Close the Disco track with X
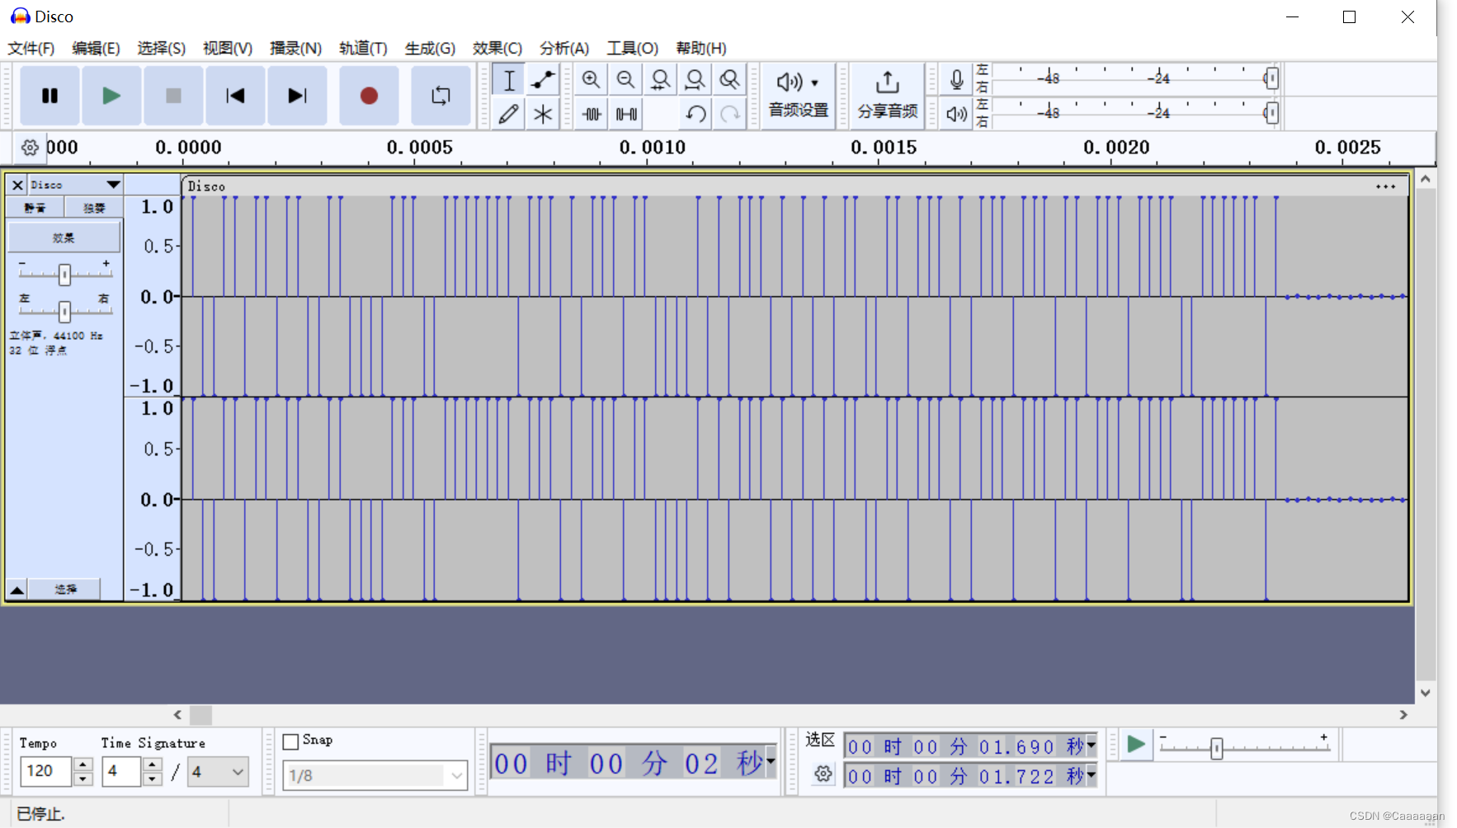Viewport: 1457px width, 828px height. click(17, 185)
